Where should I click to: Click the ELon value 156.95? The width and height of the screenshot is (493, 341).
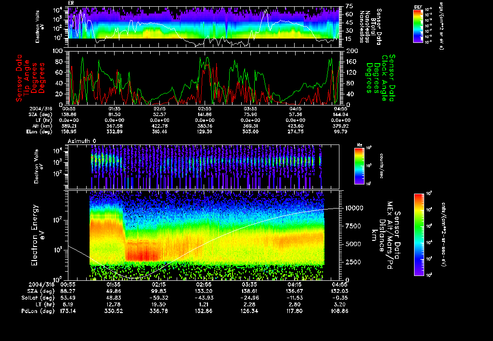68,132
